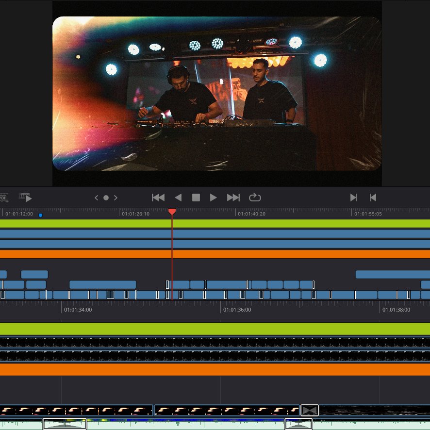Select the blue marker on upper ruler
The height and width of the screenshot is (430, 430).
pos(41,215)
